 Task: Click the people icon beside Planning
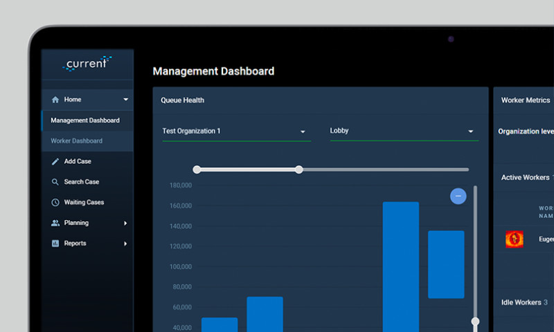tap(55, 223)
